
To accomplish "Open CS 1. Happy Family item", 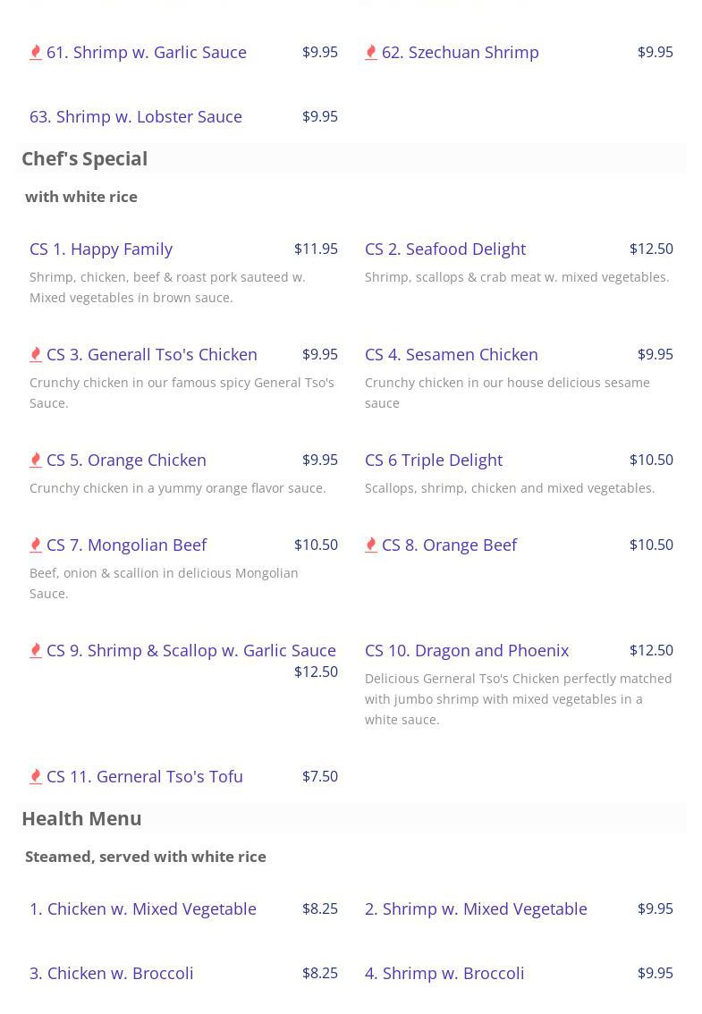I will [x=101, y=249].
